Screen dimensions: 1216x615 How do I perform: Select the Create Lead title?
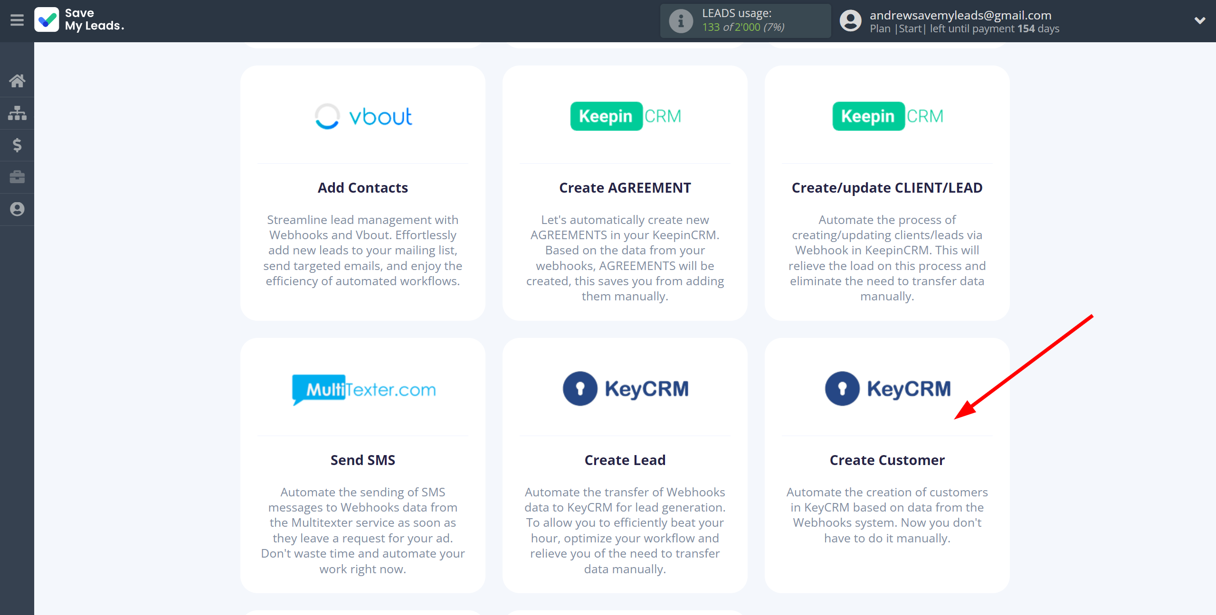(625, 460)
